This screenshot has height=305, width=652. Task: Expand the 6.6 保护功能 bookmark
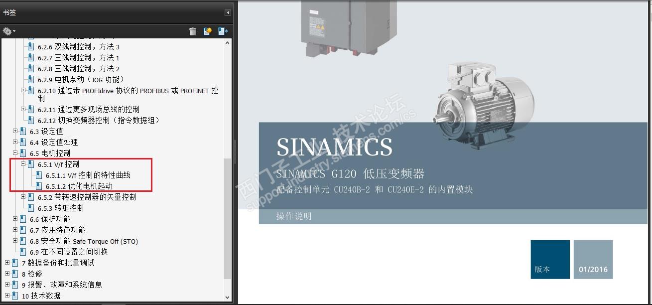pyautogui.click(x=15, y=218)
